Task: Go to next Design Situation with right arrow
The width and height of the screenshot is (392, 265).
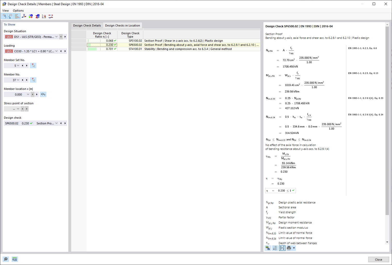Action: tap(65, 37)
